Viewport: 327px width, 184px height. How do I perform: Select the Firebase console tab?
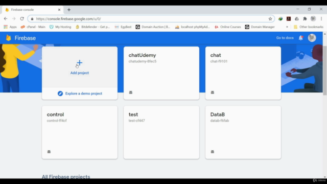click(x=32, y=10)
